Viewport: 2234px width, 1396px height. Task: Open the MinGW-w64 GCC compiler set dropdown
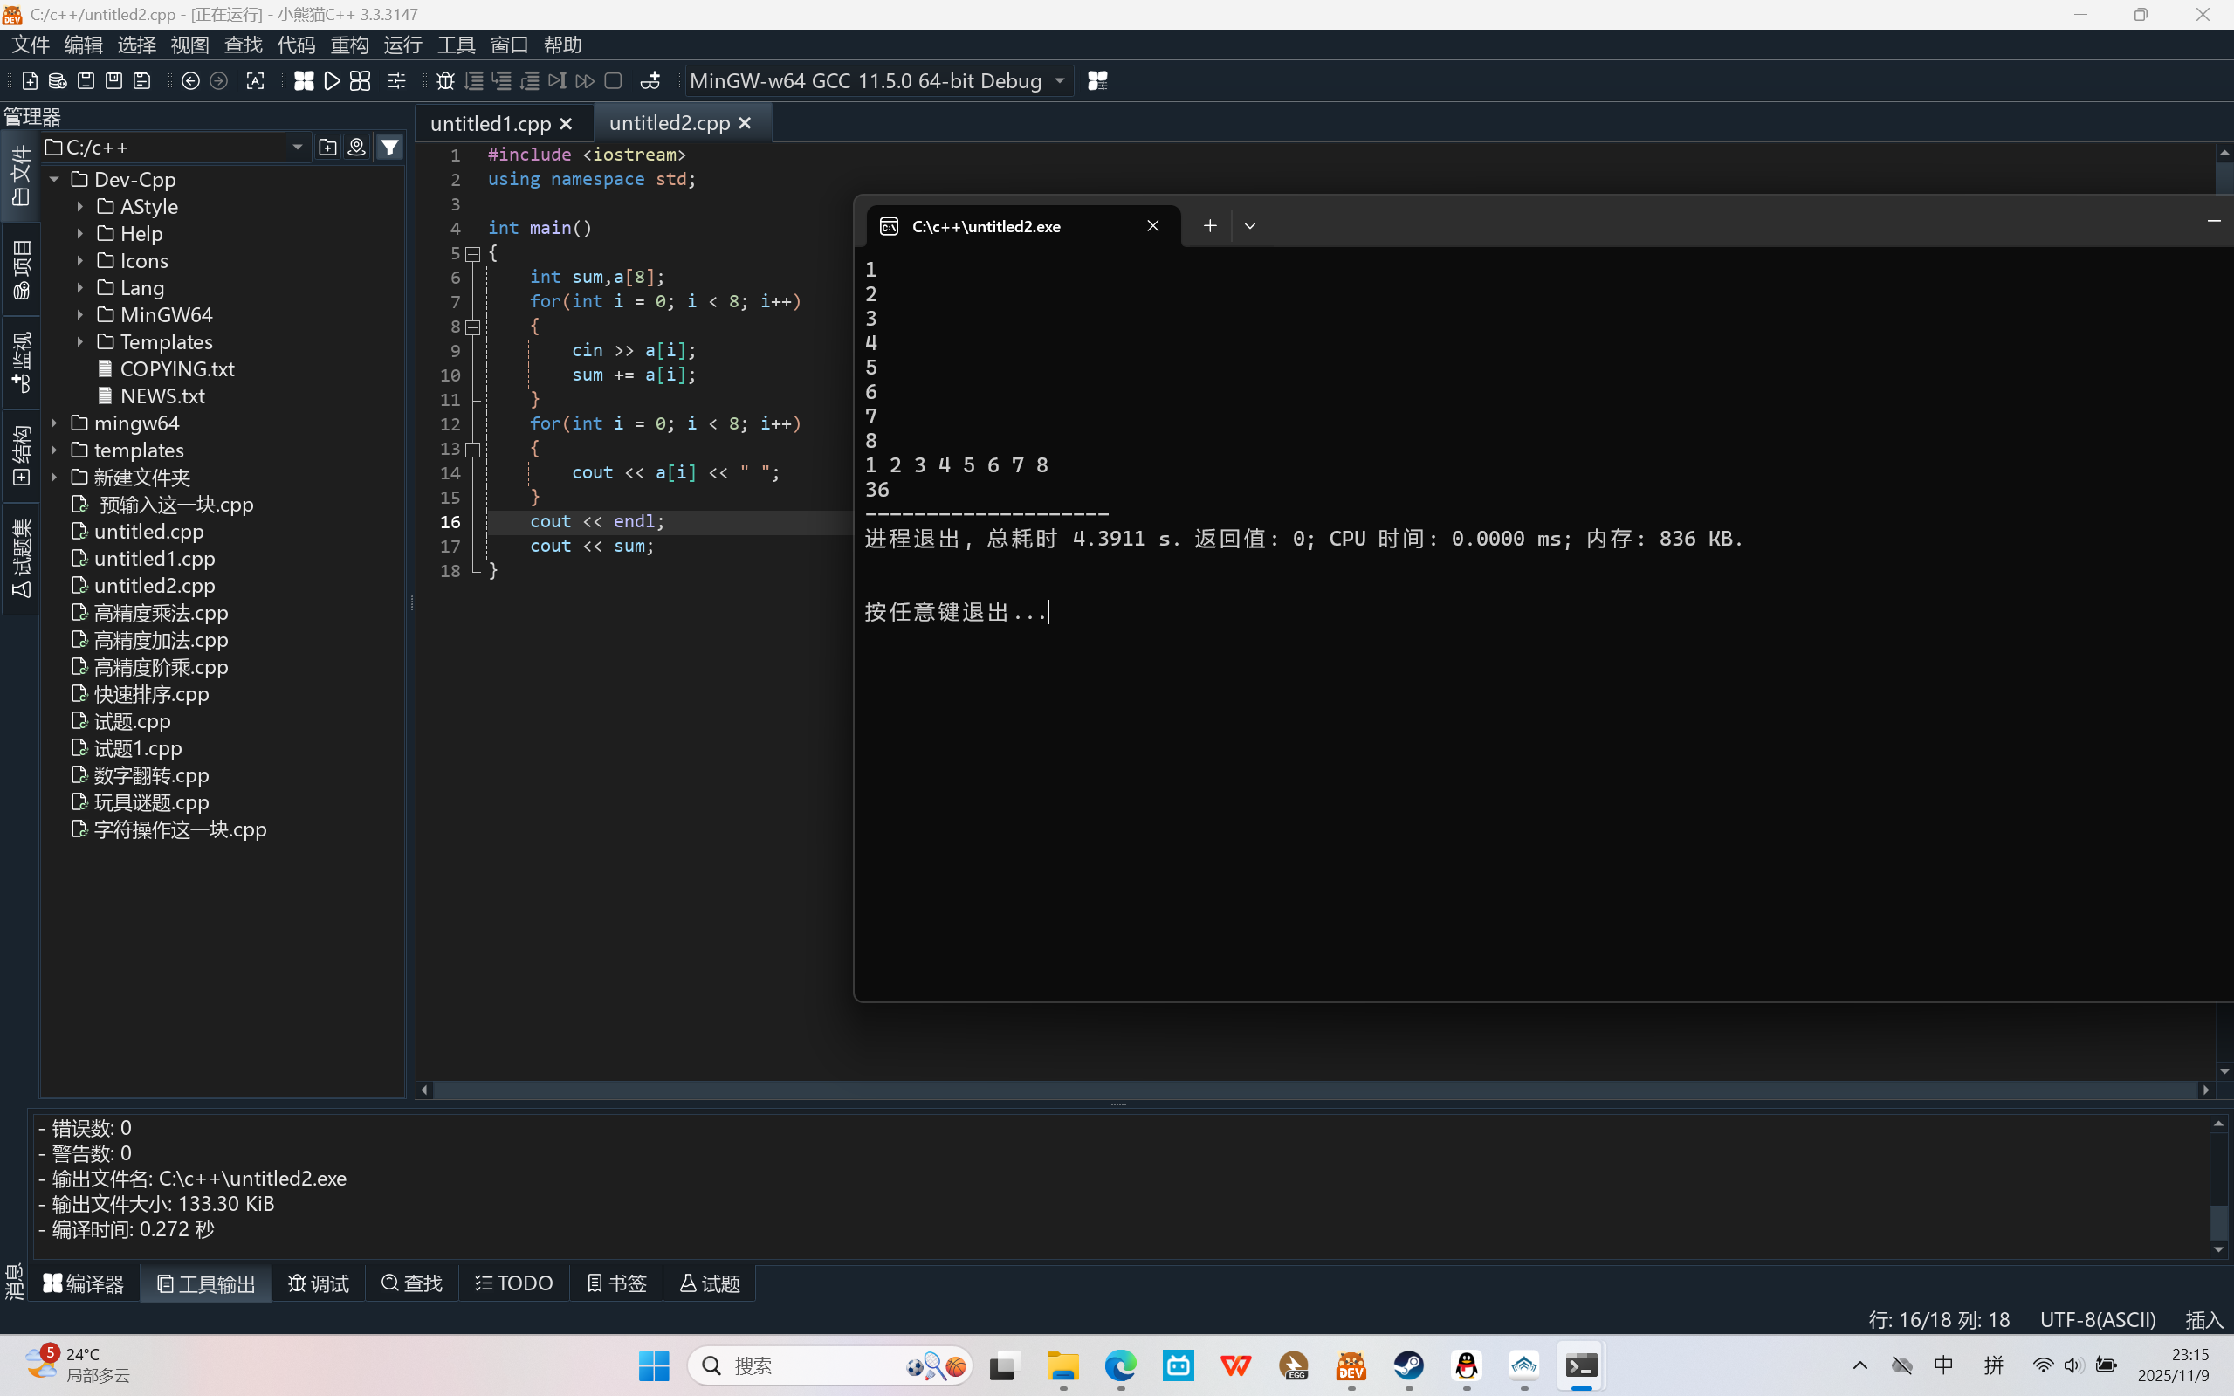point(1060,81)
